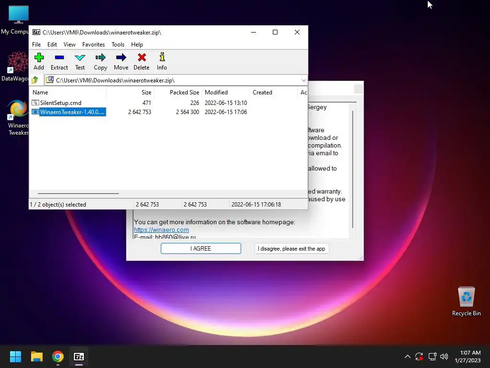Click '1 / 2 object(s) selected' status text
Screen dimensions: 490x368
tap(58, 204)
